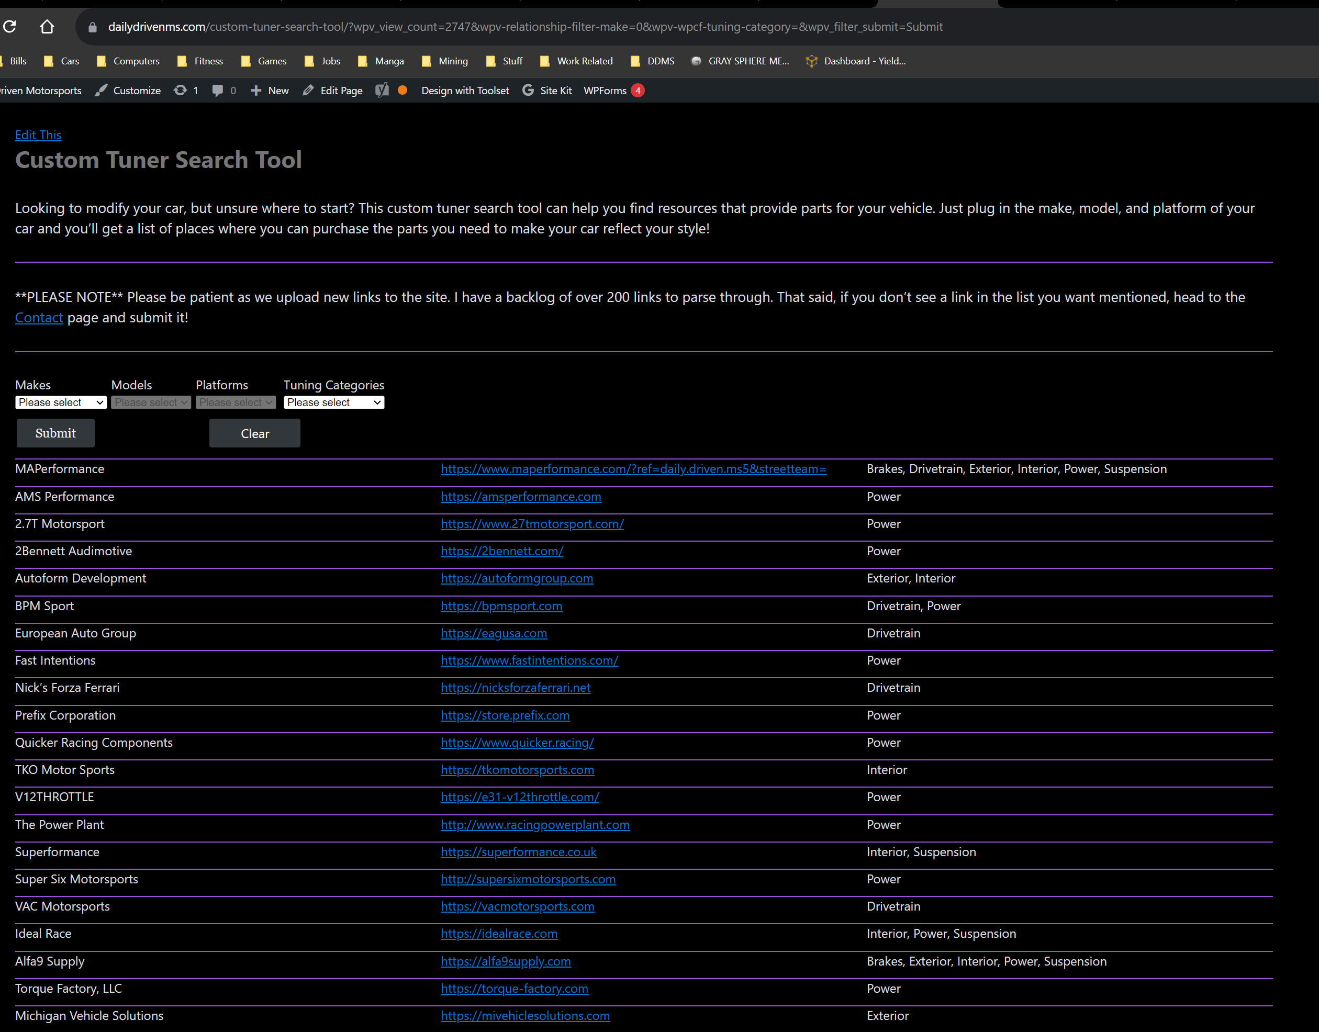The width and height of the screenshot is (1319, 1032).
Task: Open the eagusa.com link
Action: click(494, 633)
